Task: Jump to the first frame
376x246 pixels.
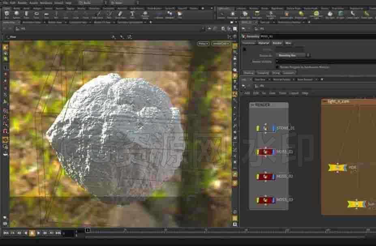Action: [x=6, y=233]
